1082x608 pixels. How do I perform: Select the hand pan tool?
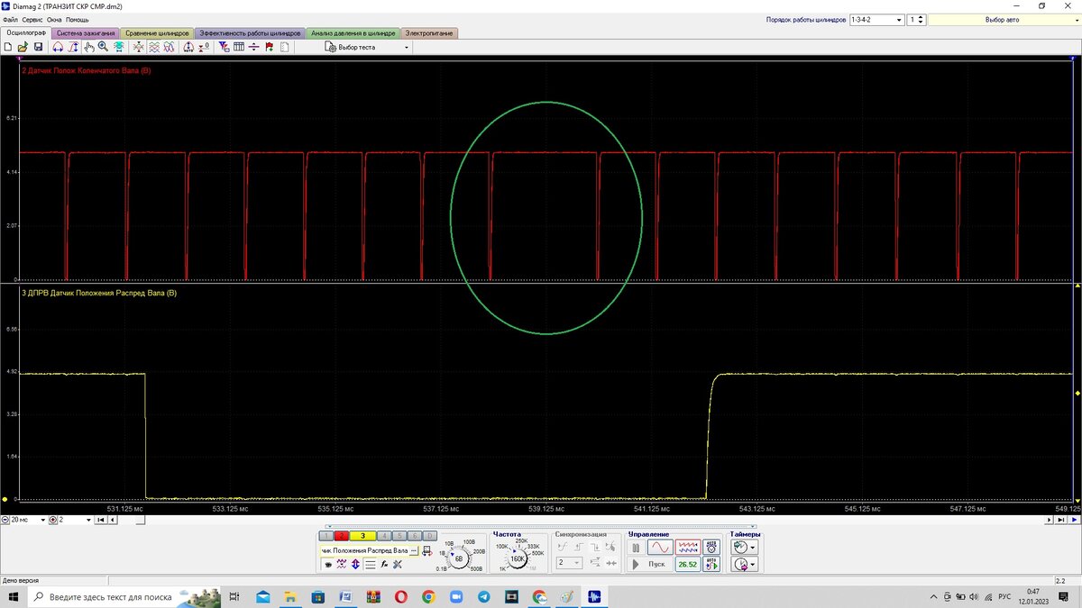pyautogui.click(x=89, y=47)
